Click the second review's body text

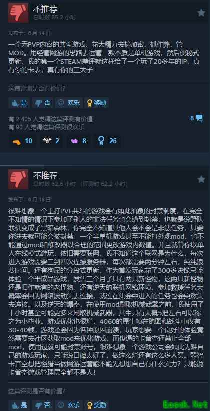pyautogui.click(x=106, y=291)
